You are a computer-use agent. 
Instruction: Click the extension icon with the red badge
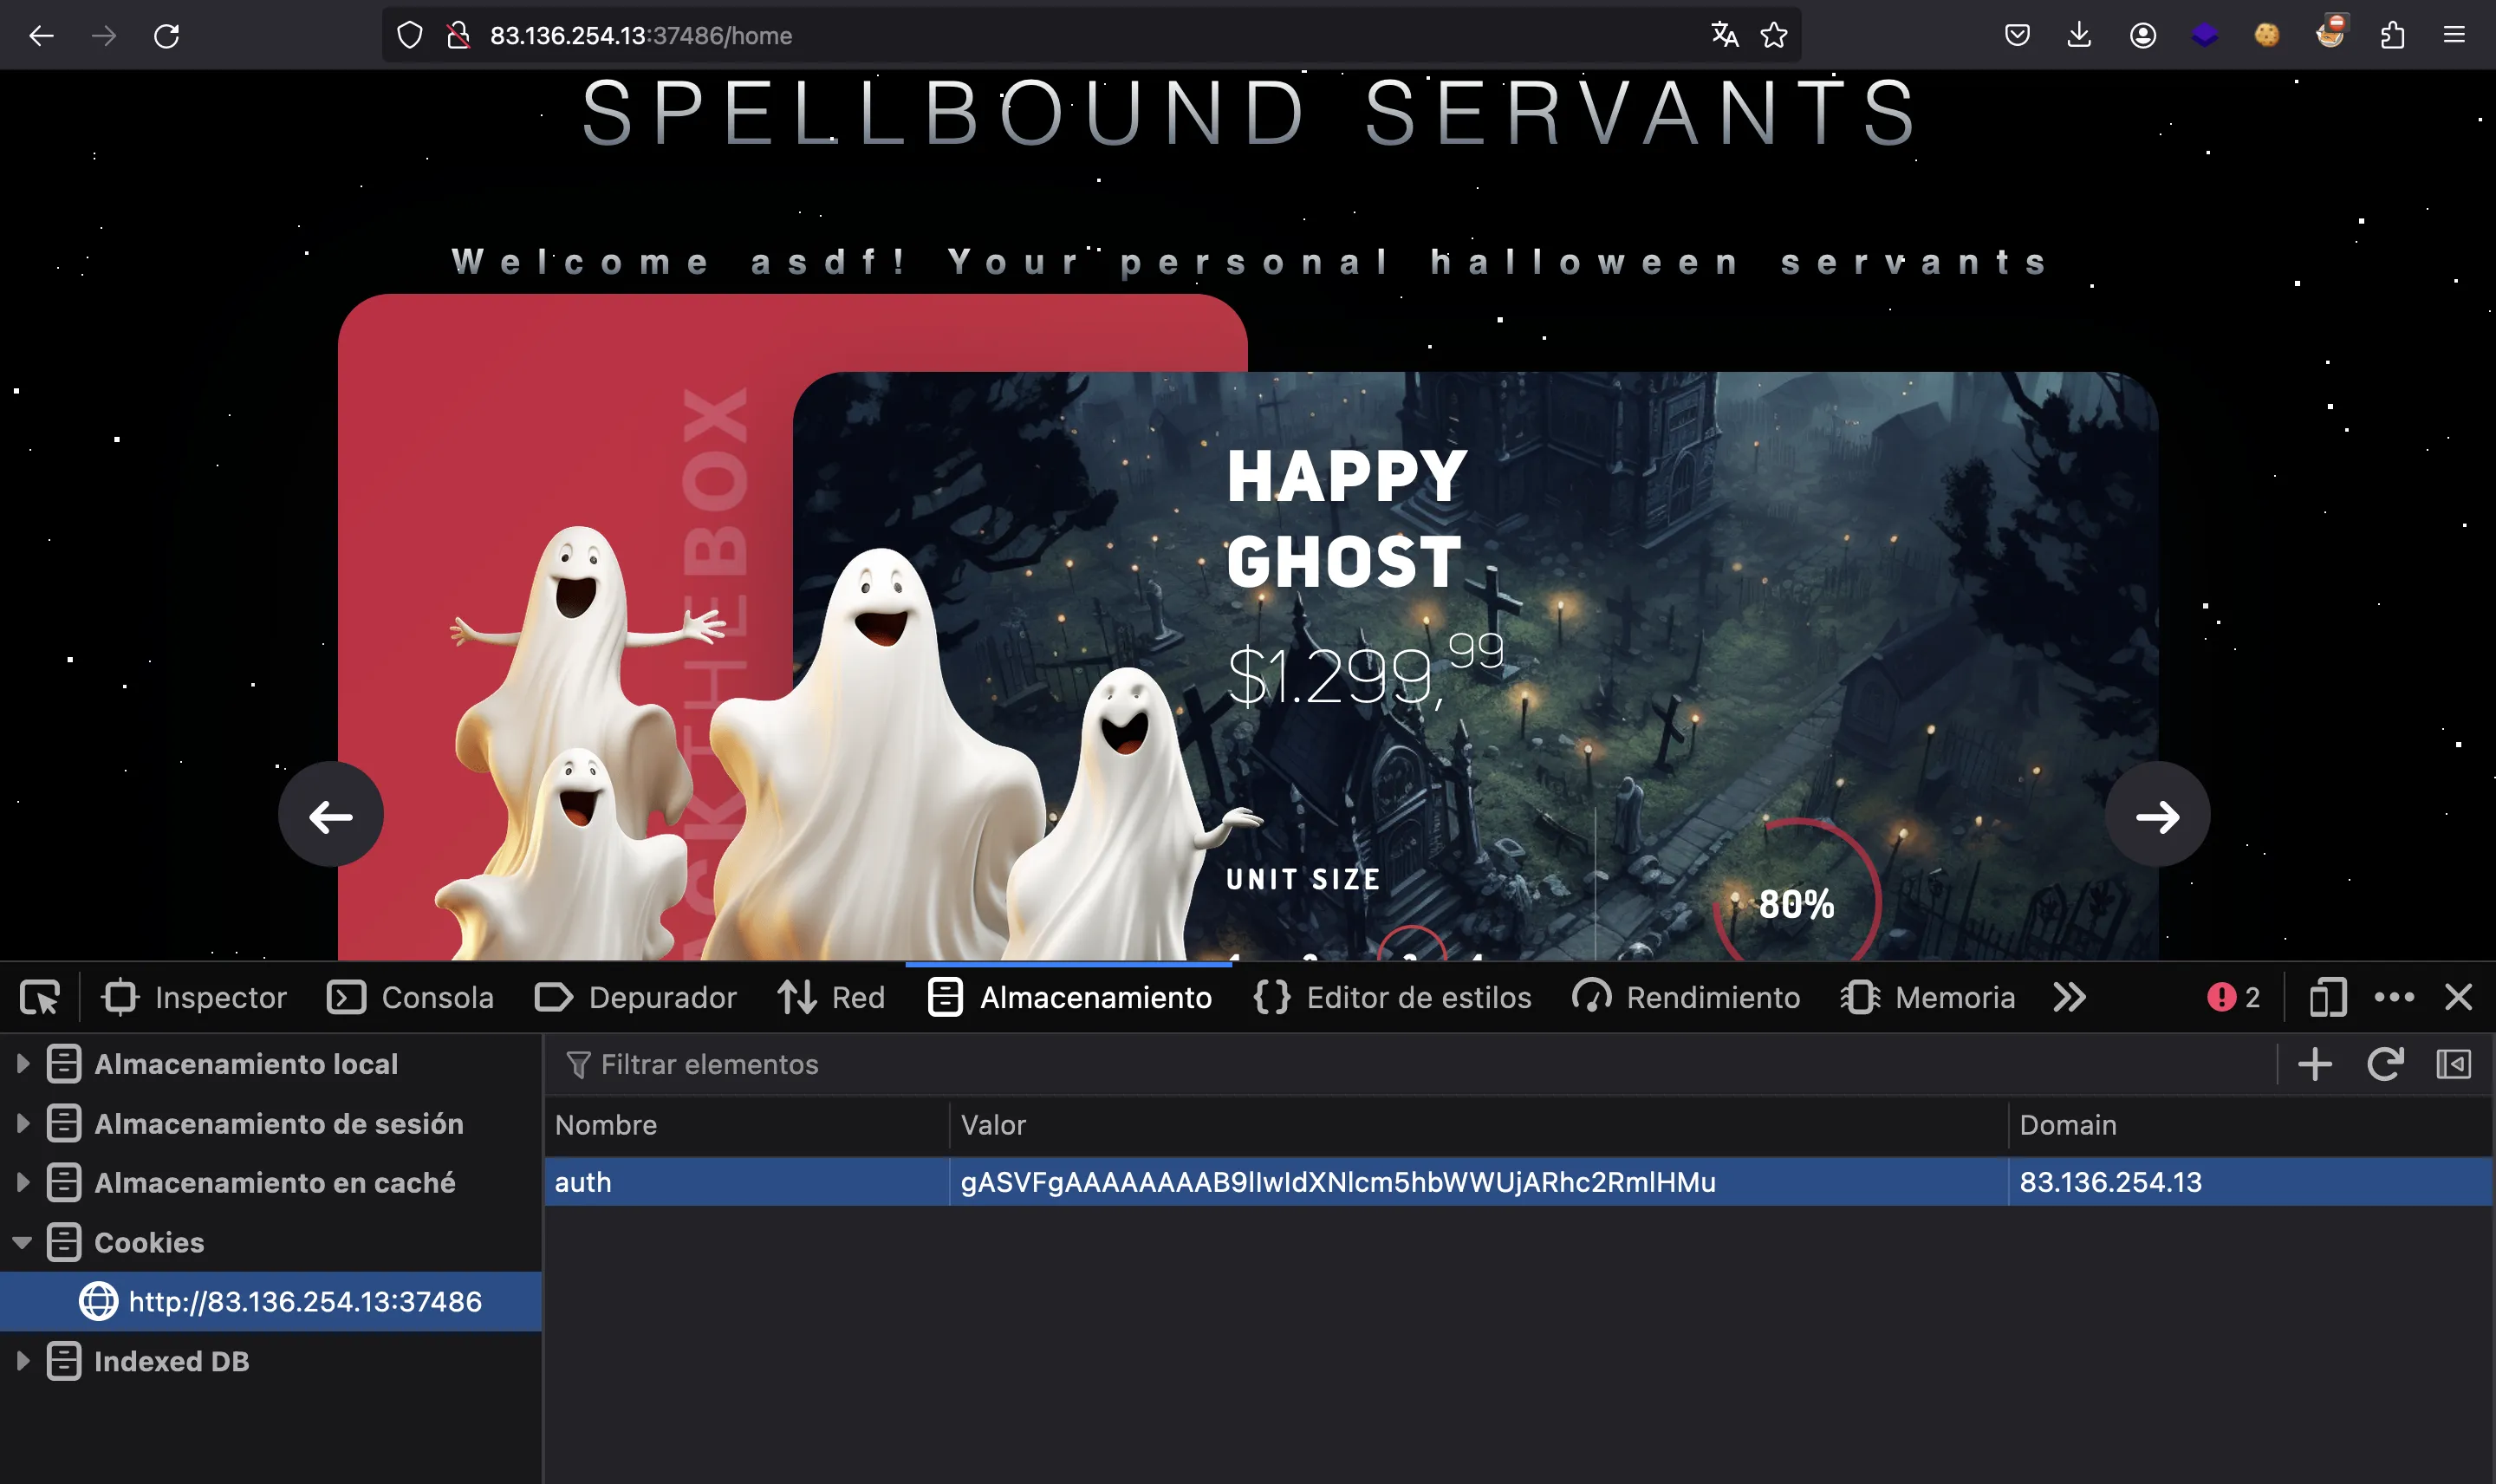coord(2330,32)
